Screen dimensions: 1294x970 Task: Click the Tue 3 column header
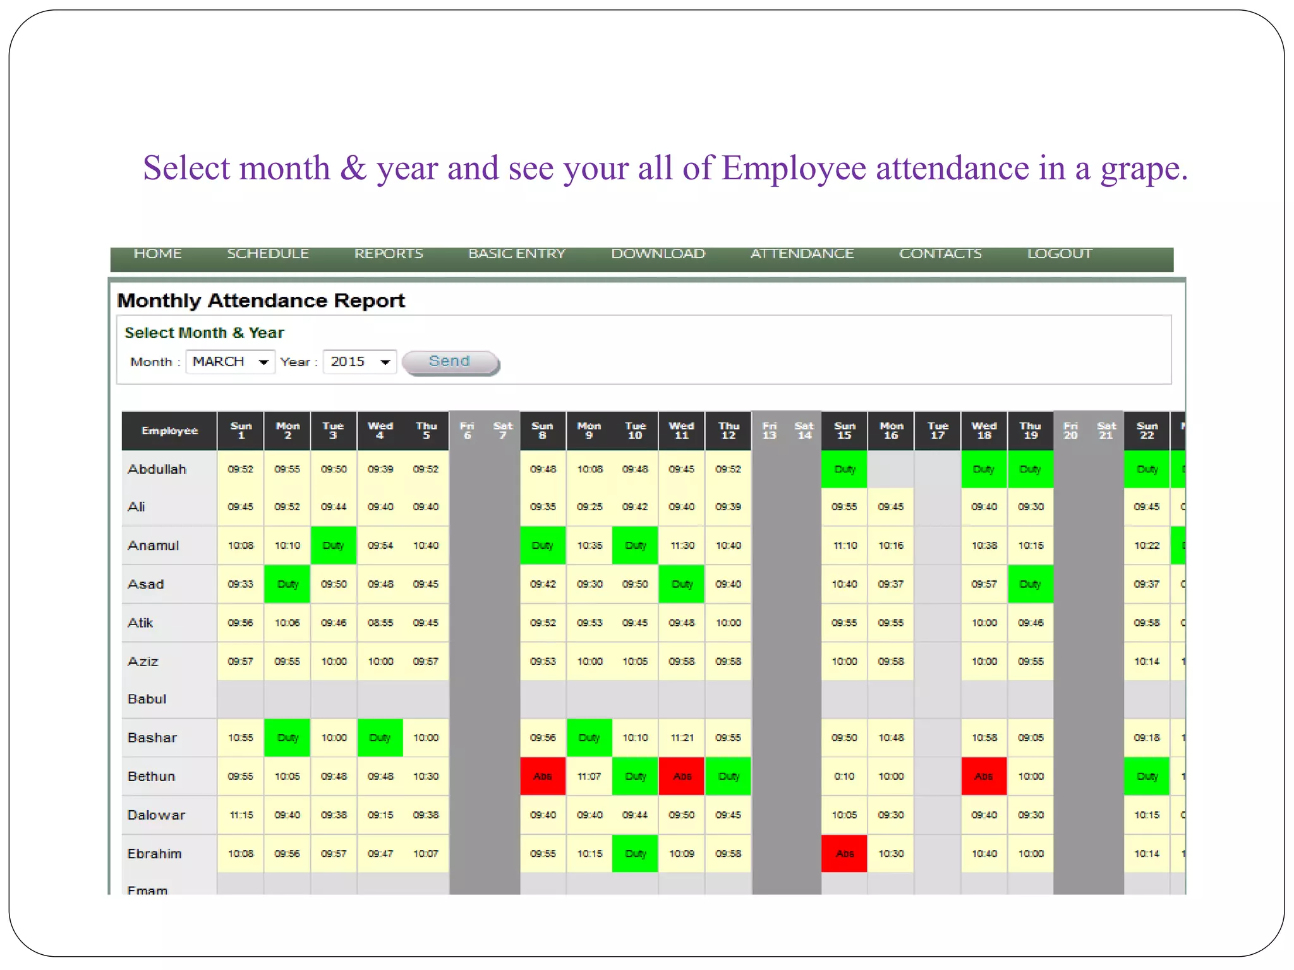334,431
